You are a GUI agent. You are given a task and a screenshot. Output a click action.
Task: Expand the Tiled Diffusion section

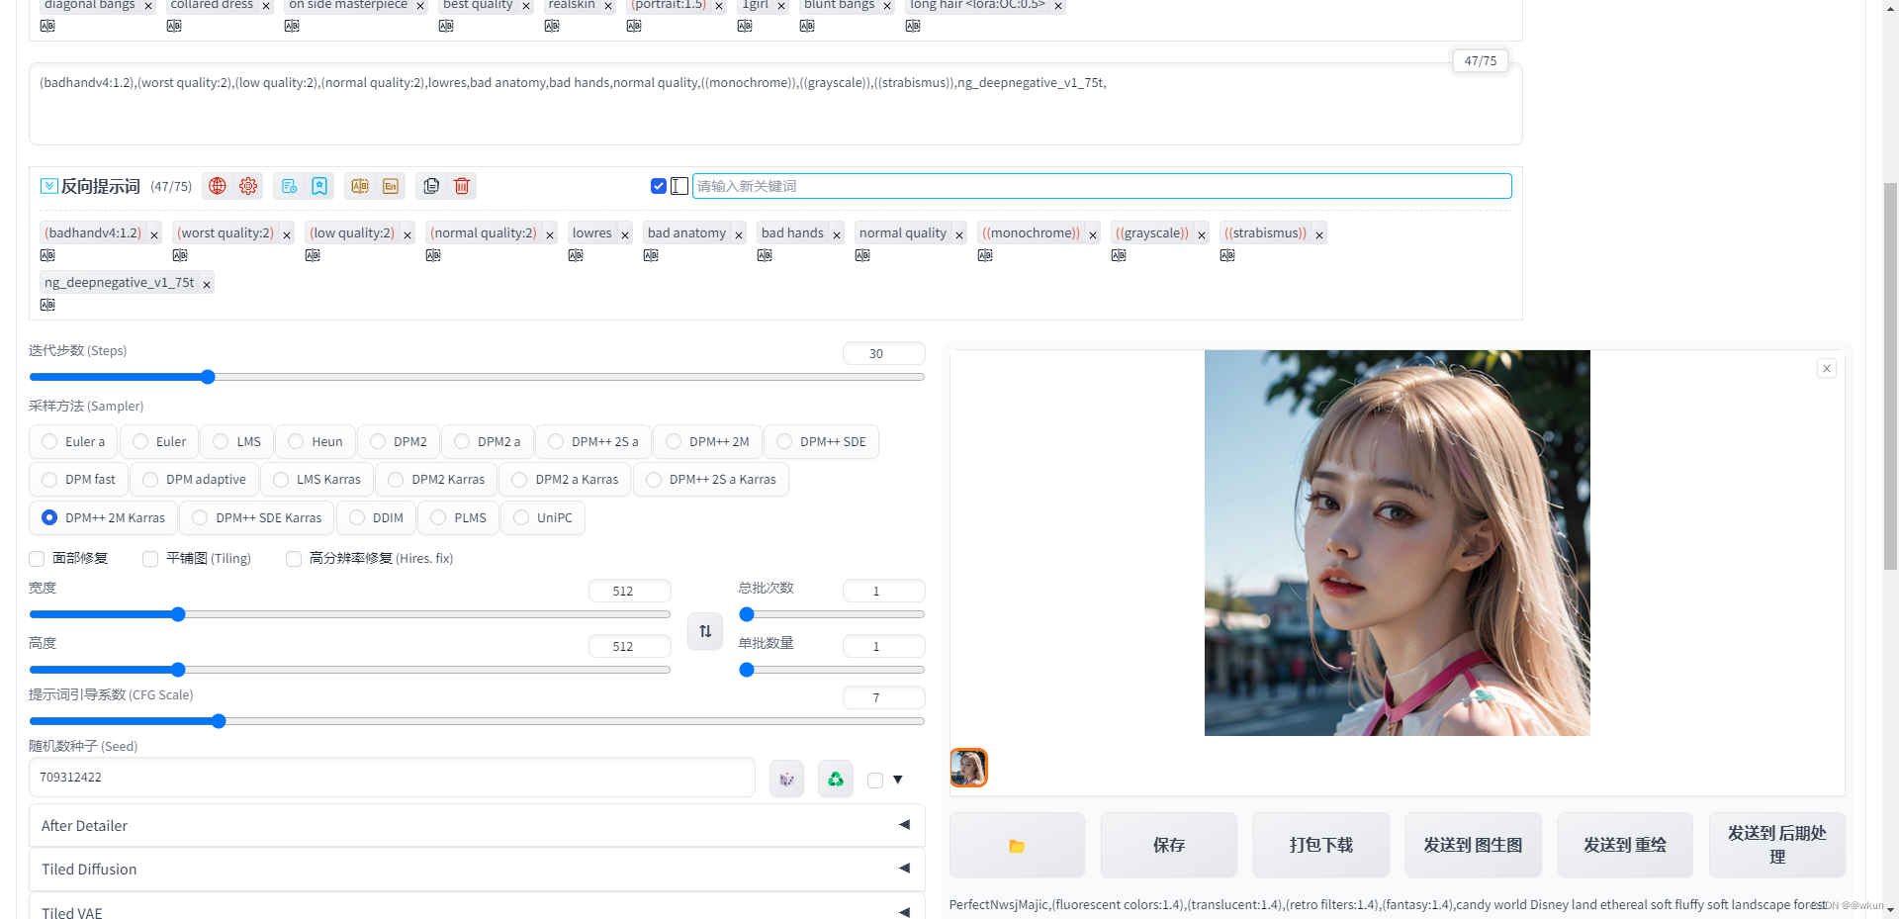[477, 869]
